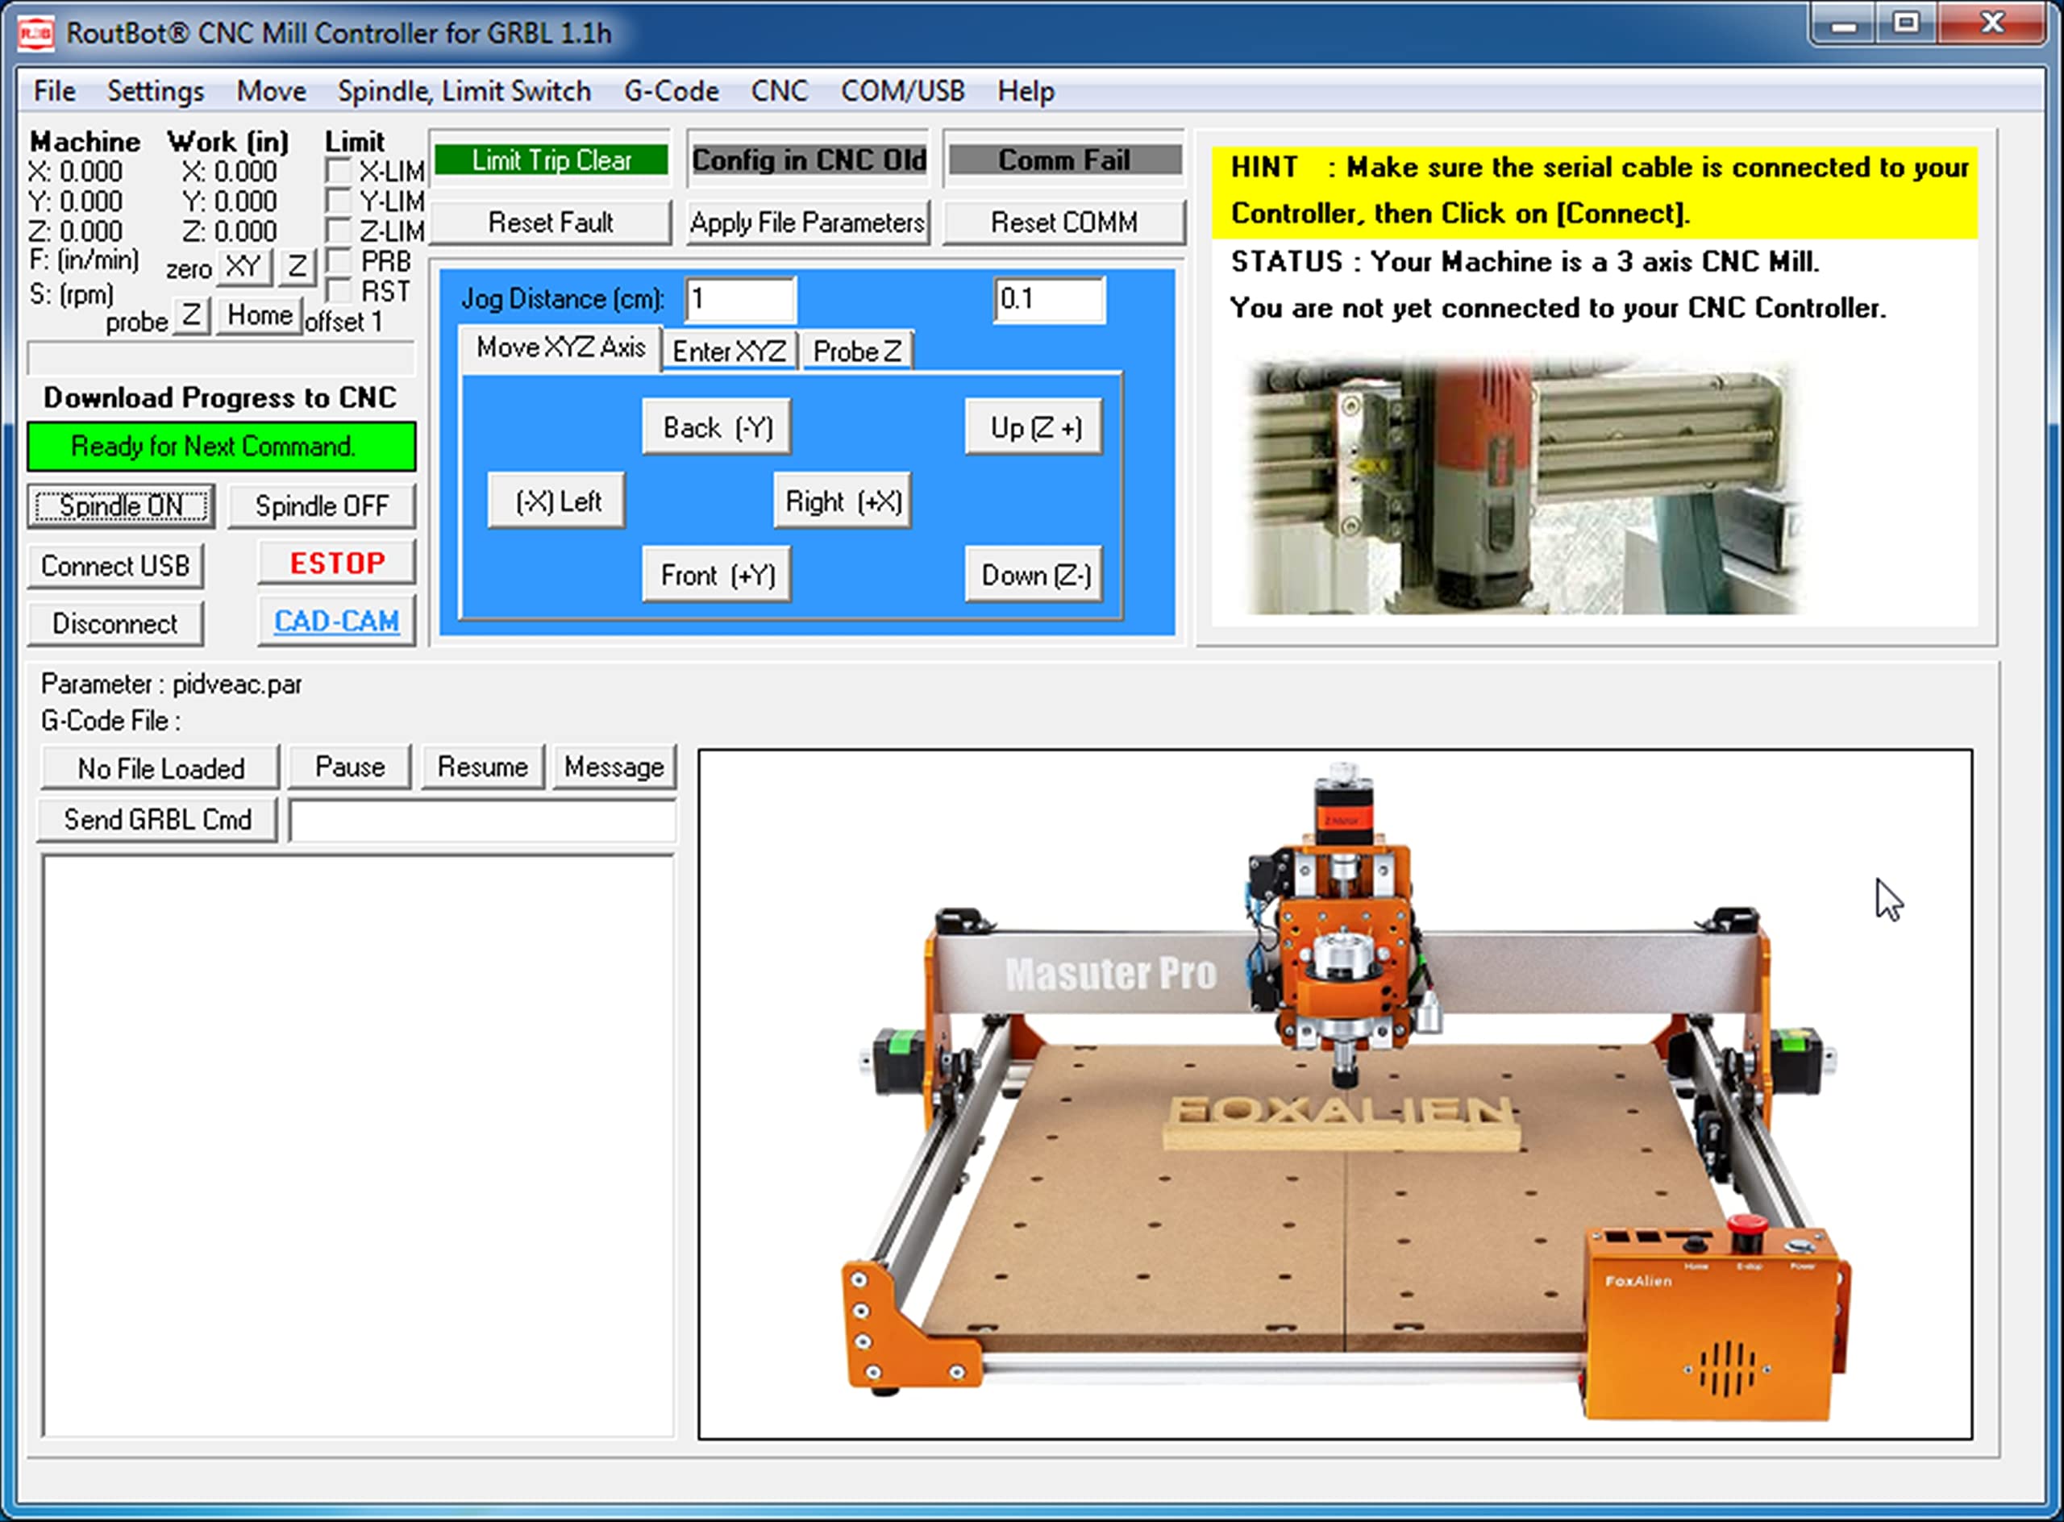Click the jog field containing 0.1

pyautogui.click(x=1050, y=299)
